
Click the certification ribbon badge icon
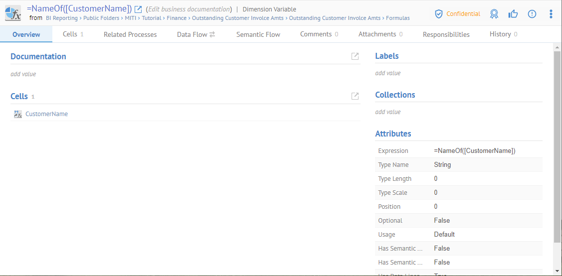494,14
